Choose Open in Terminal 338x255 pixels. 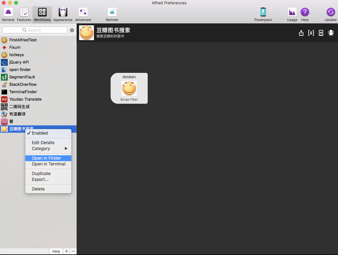[48, 164]
